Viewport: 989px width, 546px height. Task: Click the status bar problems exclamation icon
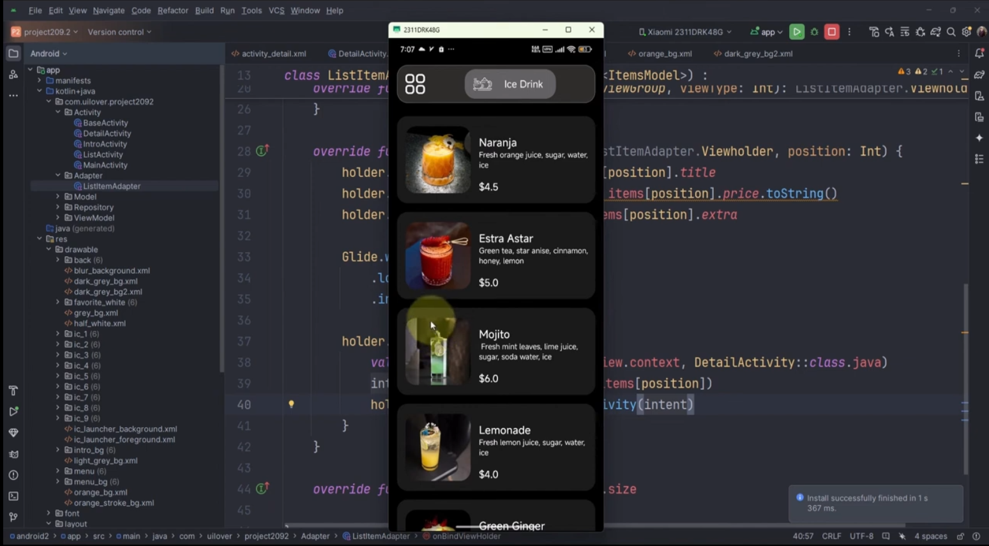tap(976, 536)
